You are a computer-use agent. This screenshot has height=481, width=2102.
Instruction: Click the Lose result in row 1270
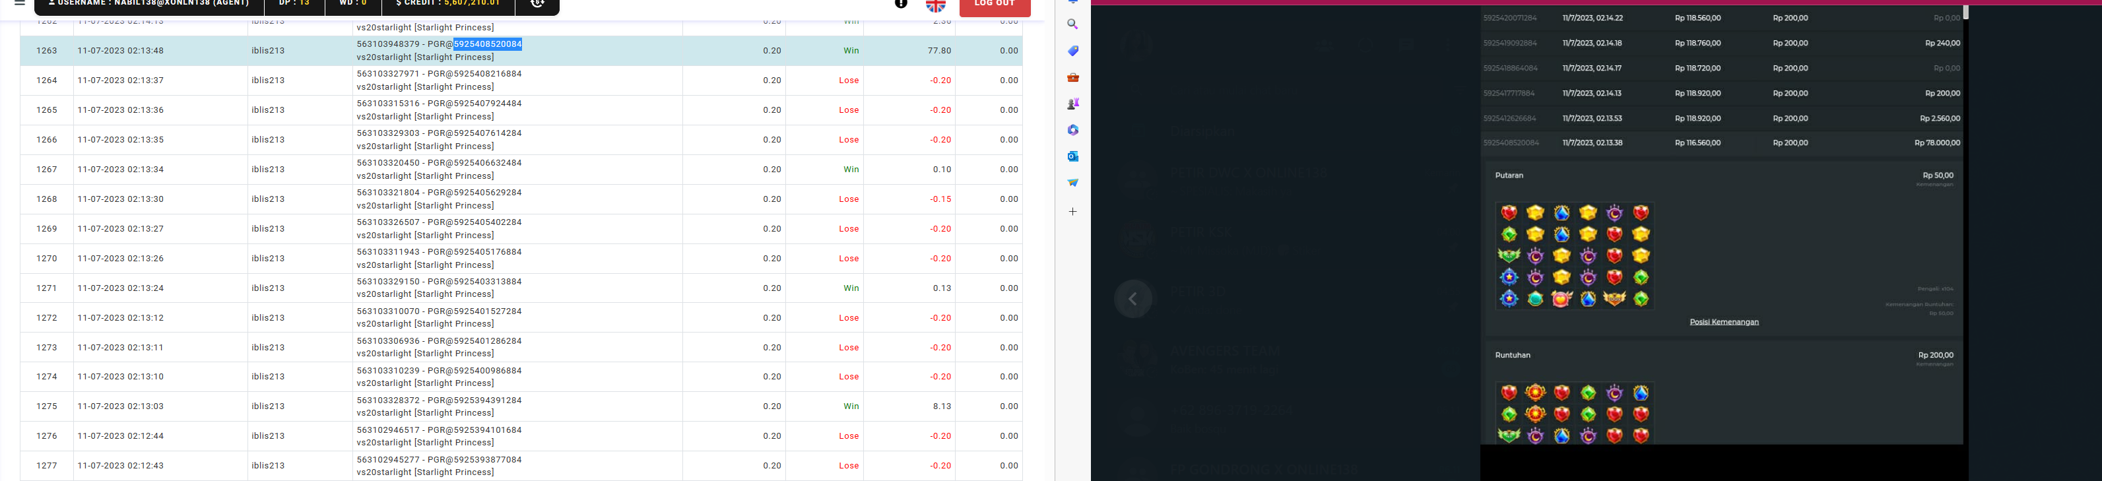(x=849, y=259)
